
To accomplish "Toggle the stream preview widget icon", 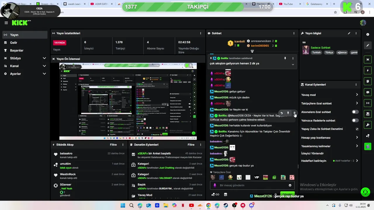I will [x=368, y=60].
